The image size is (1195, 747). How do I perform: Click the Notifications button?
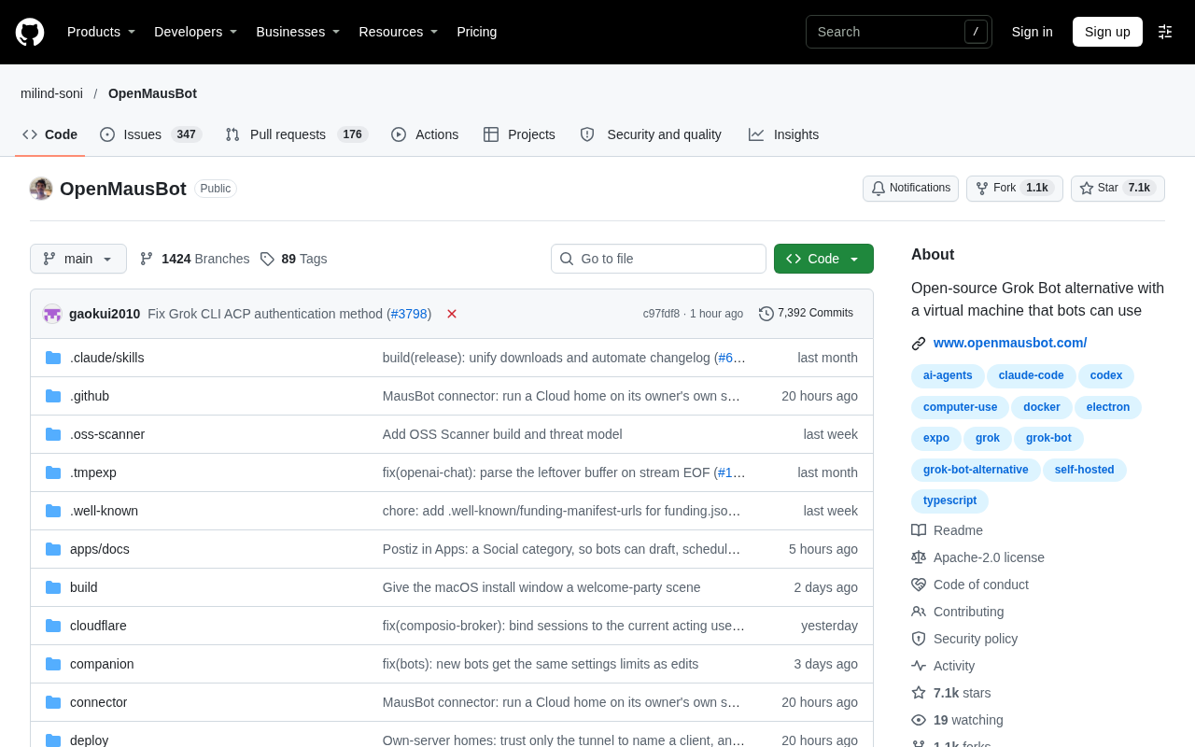pos(910,188)
